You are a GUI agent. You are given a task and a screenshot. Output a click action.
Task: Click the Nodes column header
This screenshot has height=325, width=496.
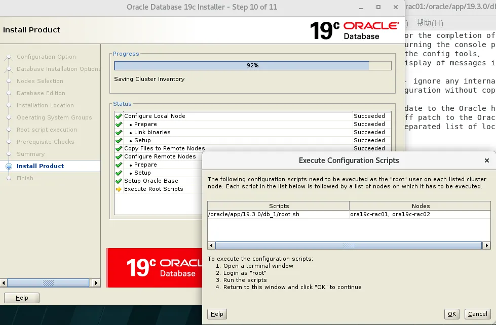click(x=420, y=206)
